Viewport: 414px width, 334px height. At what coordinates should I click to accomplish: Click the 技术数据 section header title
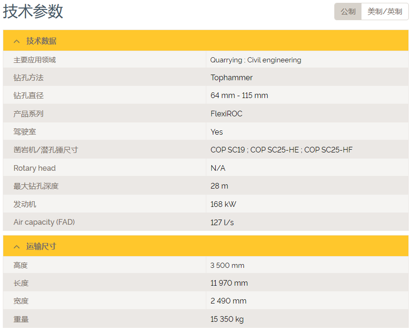(41, 41)
